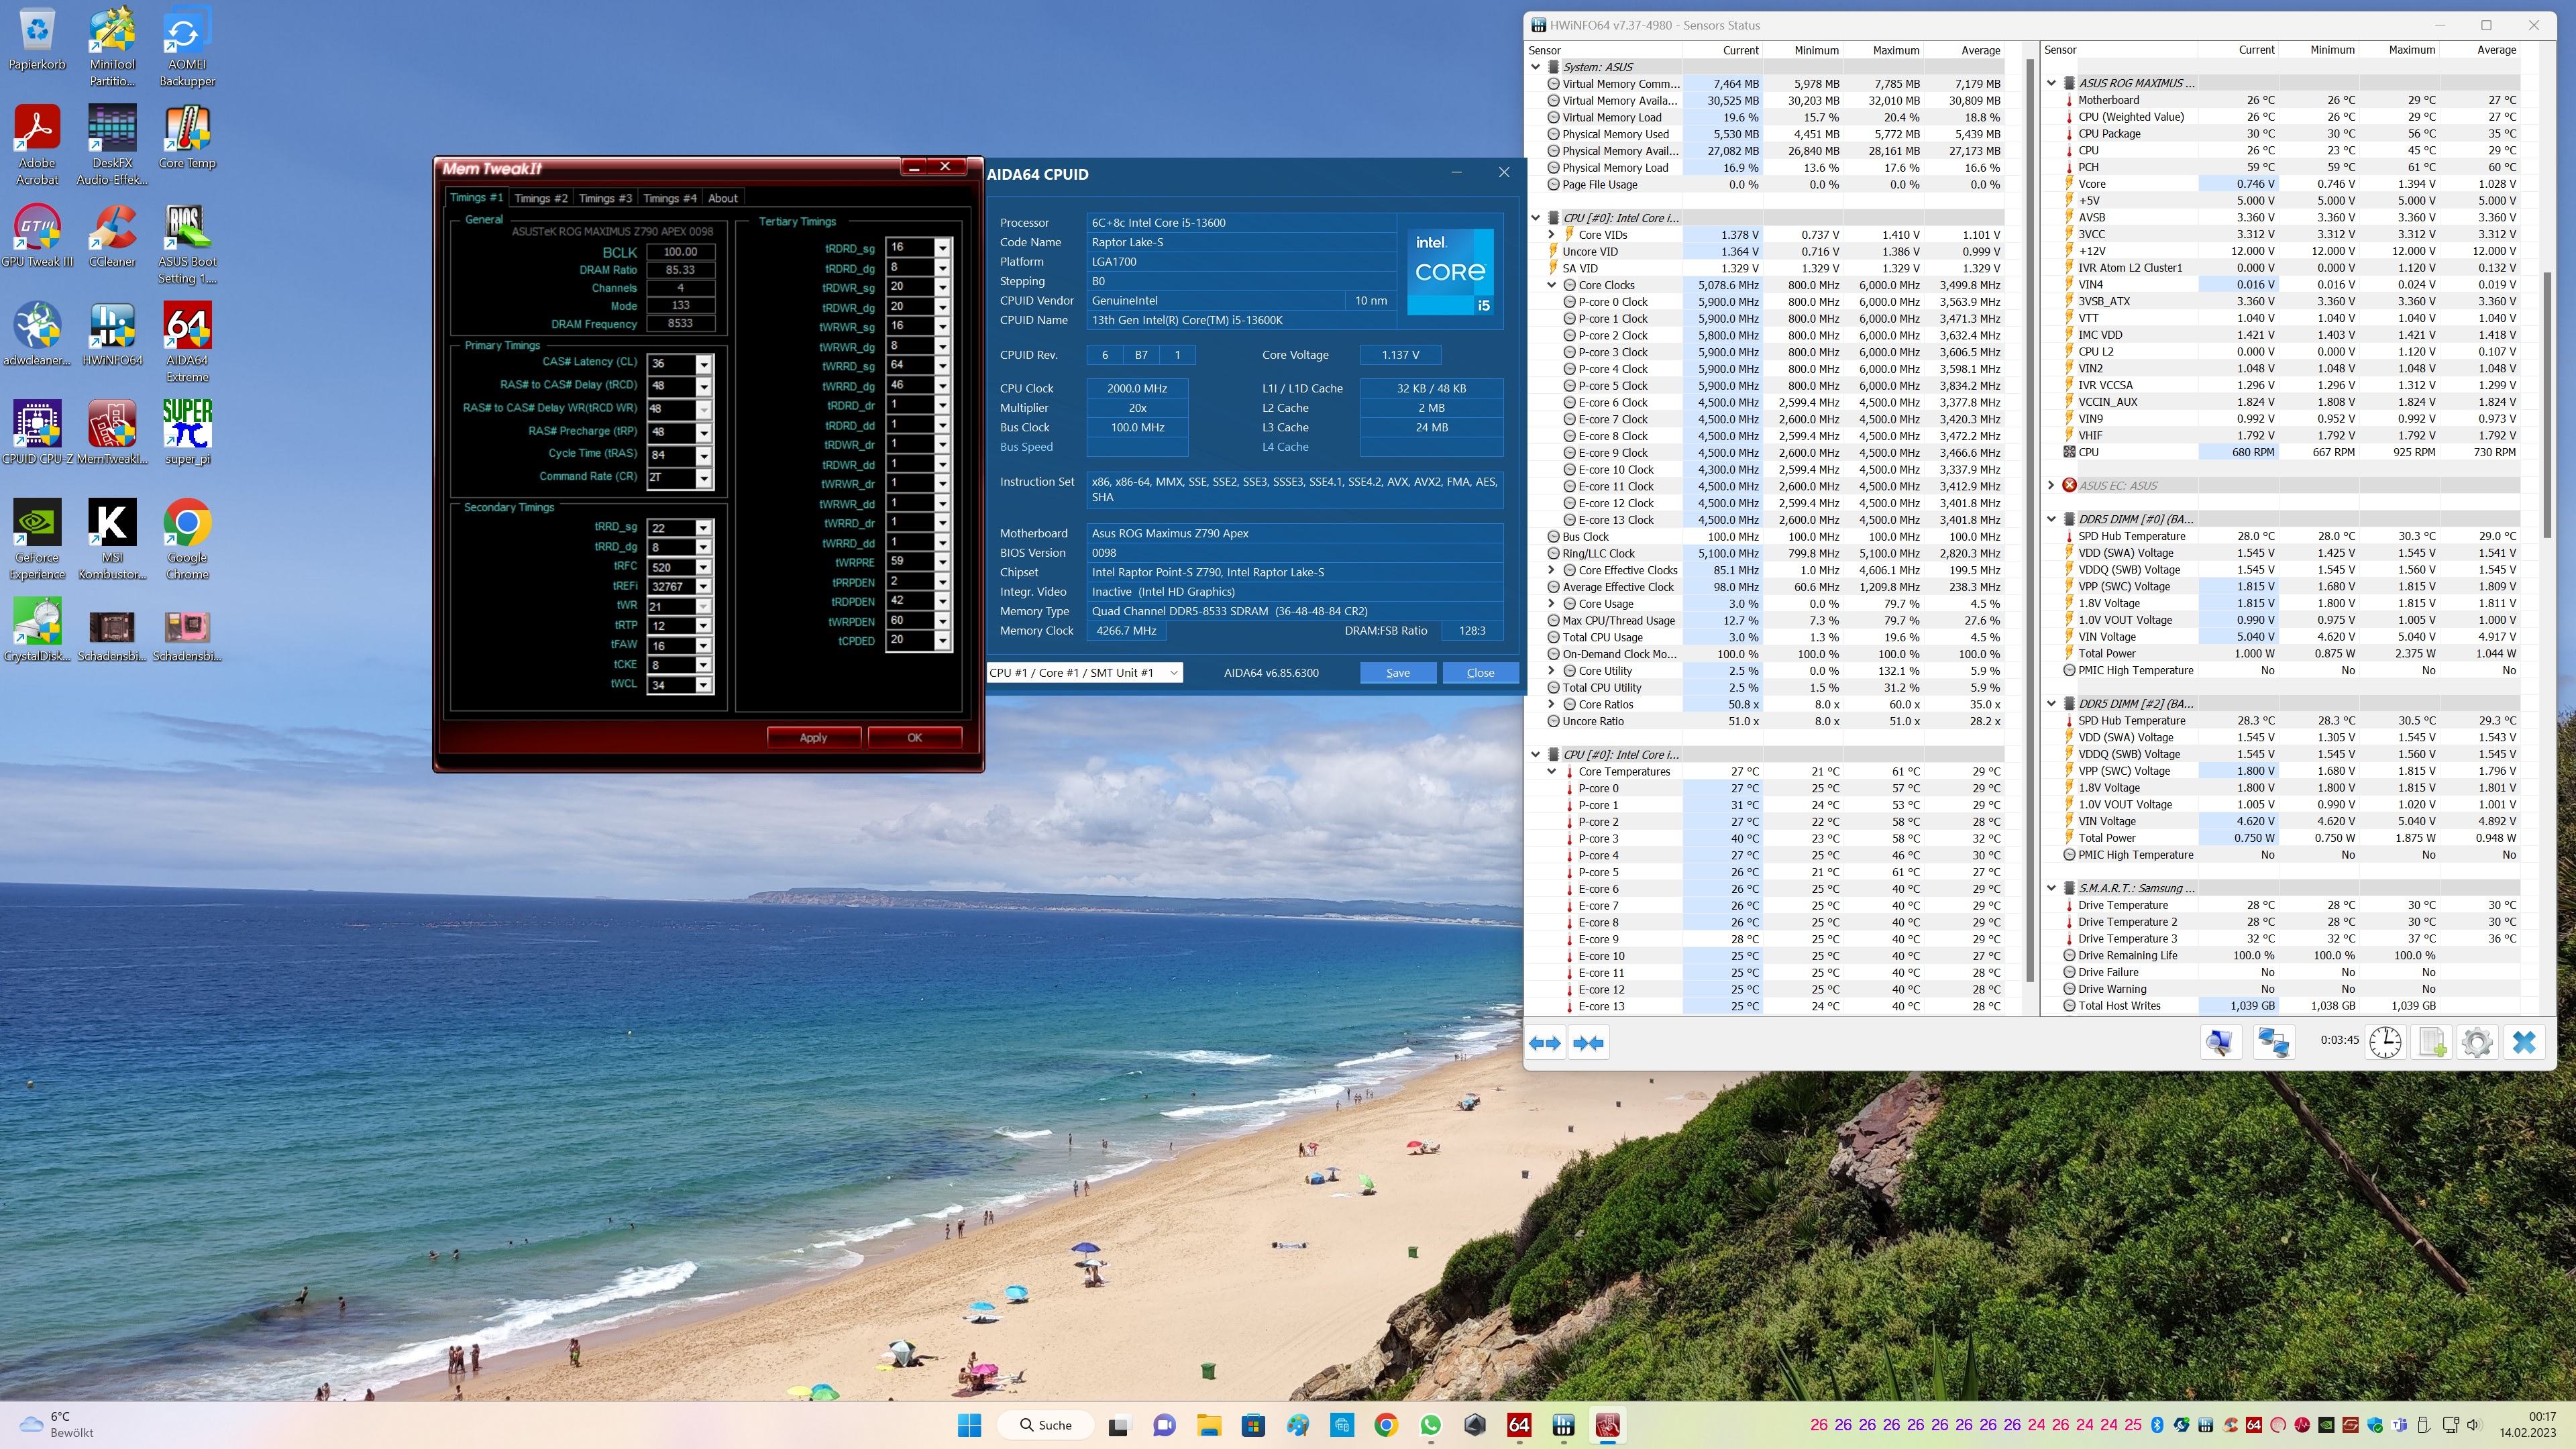Open tWRPRE value dropdown
This screenshot has height=1449, width=2576.
942,562
